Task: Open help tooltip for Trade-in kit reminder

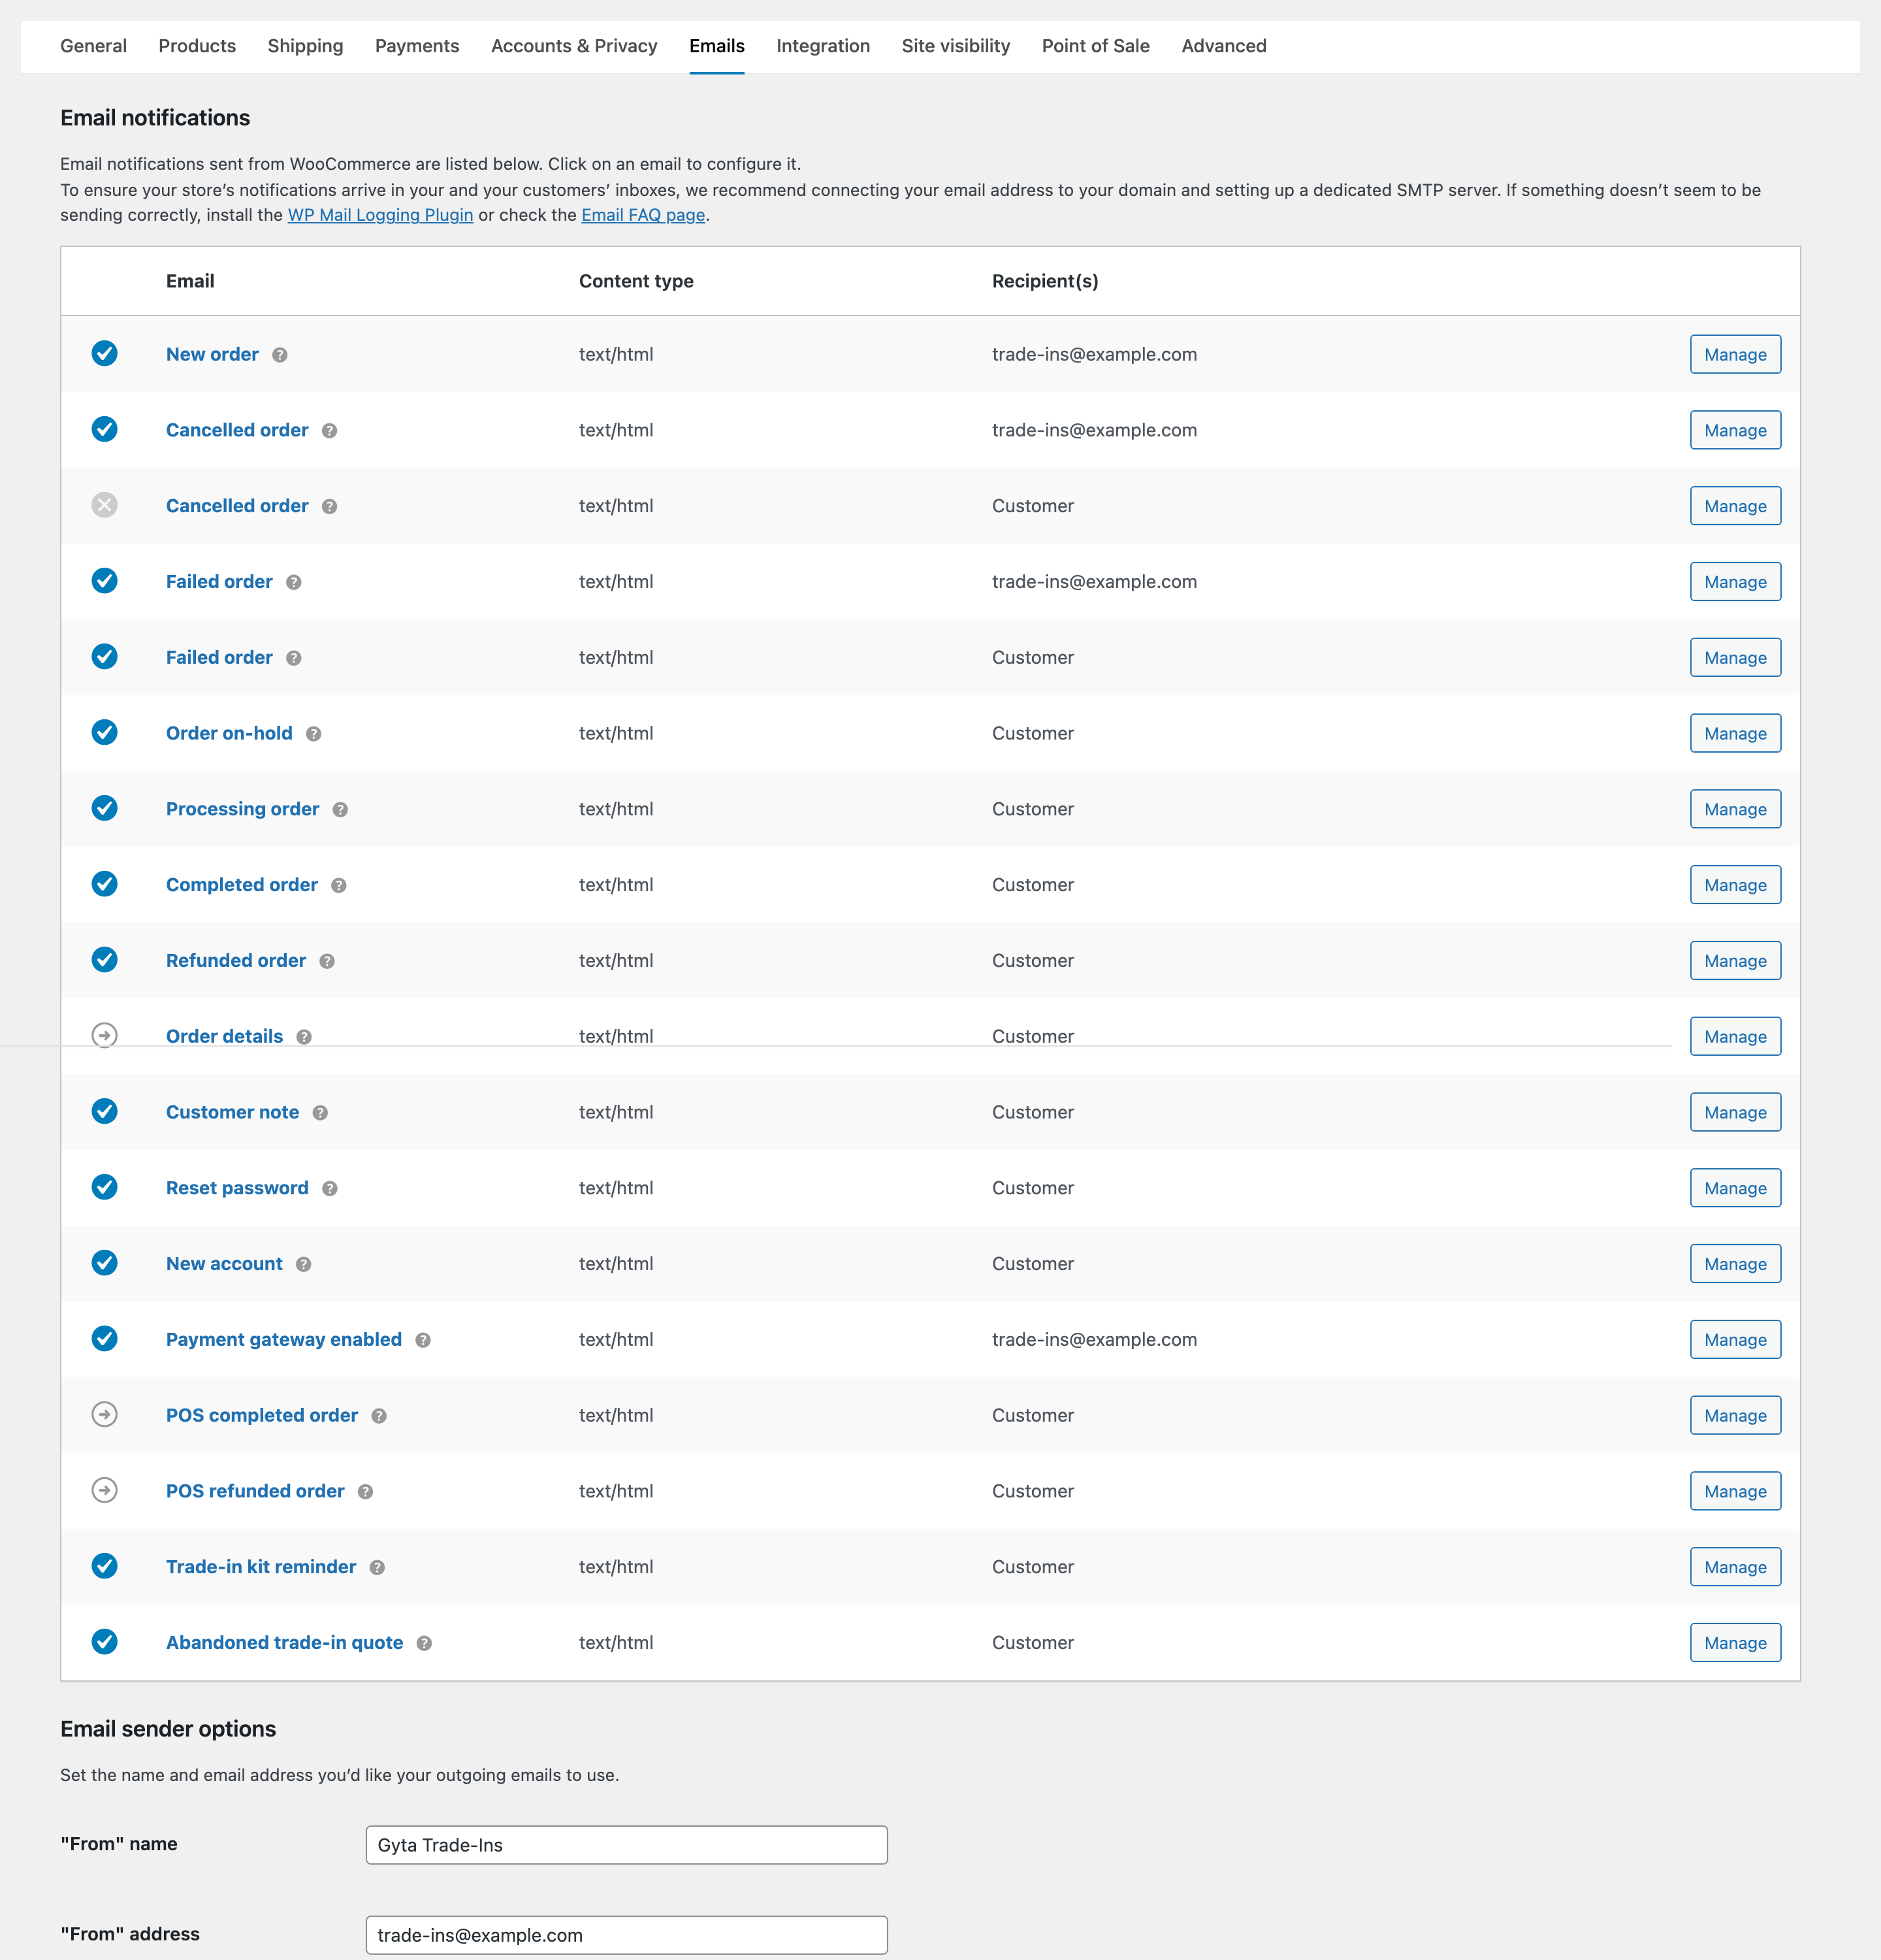Action: point(377,1568)
